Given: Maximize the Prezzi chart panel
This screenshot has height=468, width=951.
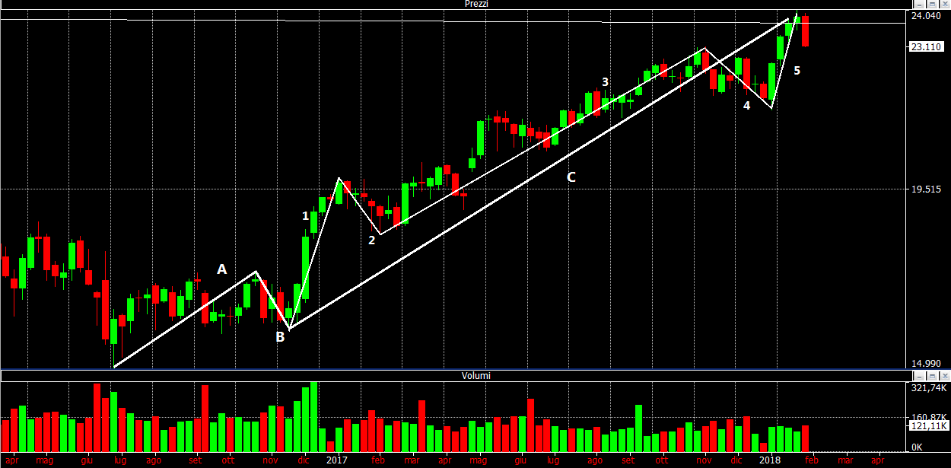Looking at the screenshot, I should click(x=932, y=4).
